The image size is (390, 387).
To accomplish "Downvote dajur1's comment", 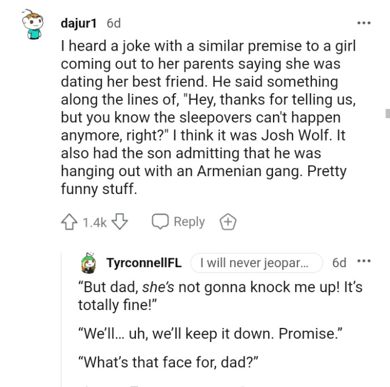I will [x=120, y=222].
